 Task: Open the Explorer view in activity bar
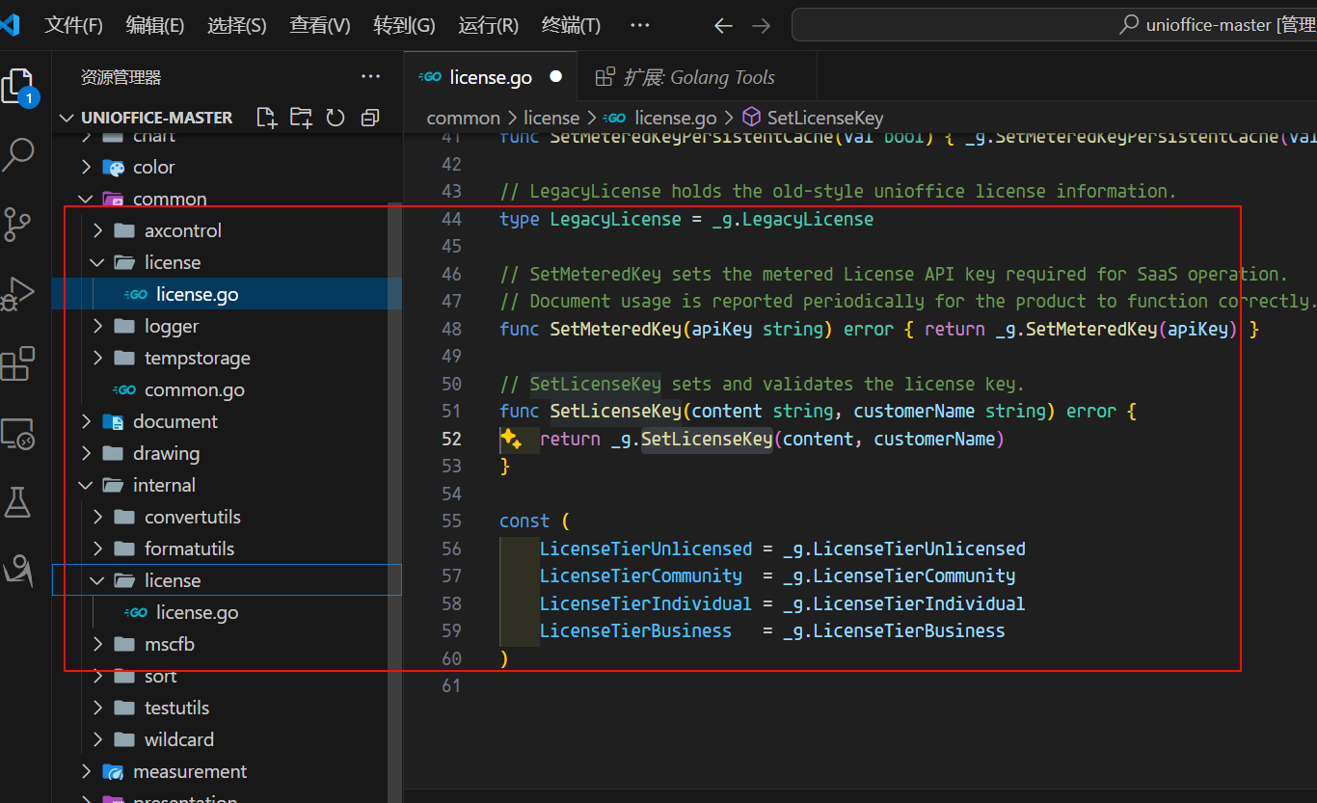click(x=19, y=87)
